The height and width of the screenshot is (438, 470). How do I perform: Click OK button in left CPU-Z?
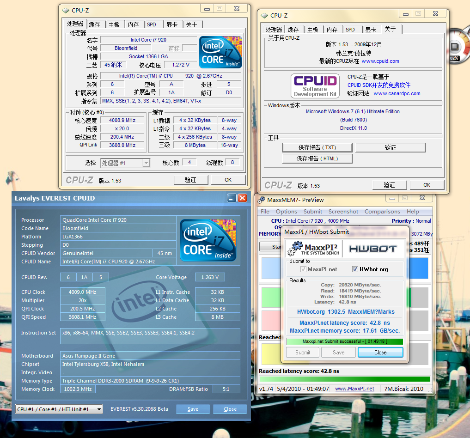(x=228, y=180)
